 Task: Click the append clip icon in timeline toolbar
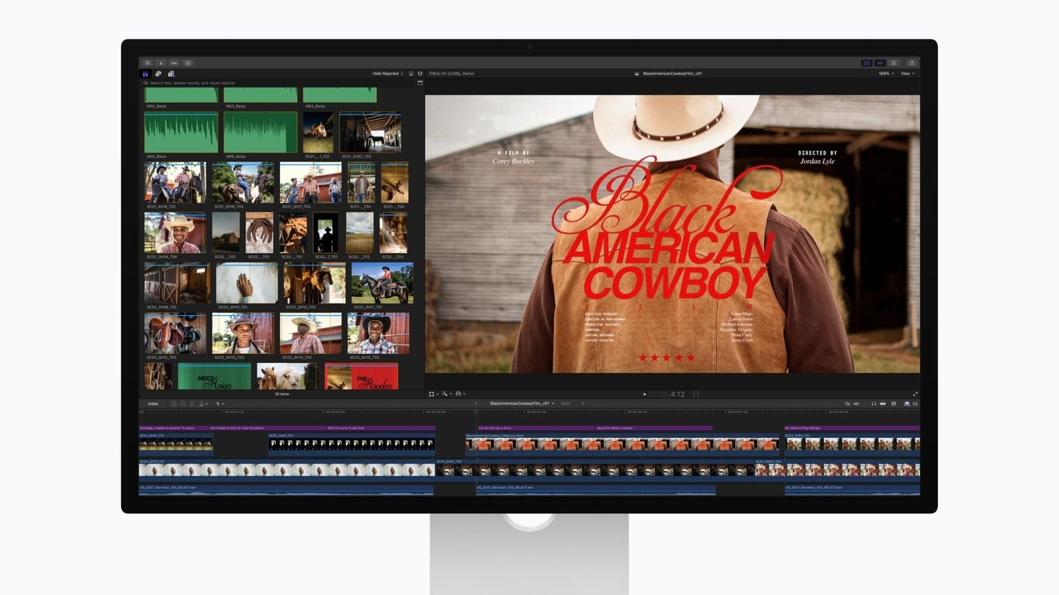click(x=192, y=403)
